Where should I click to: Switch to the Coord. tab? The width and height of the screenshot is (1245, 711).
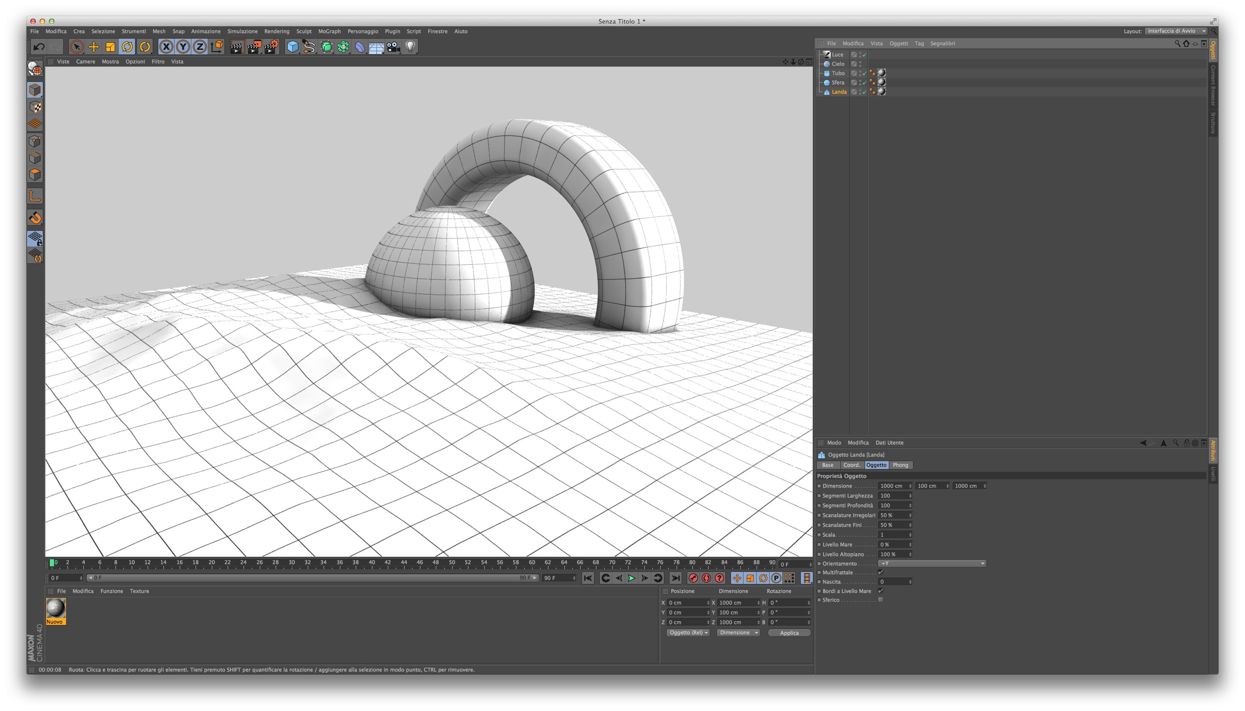point(851,465)
